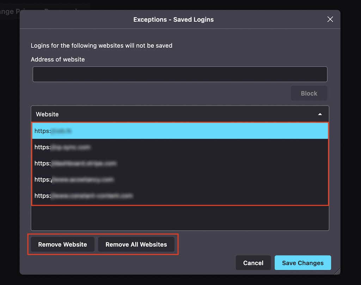Click the Exceptions - Saved Logins title
The width and height of the screenshot is (361, 285).
coord(173,19)
